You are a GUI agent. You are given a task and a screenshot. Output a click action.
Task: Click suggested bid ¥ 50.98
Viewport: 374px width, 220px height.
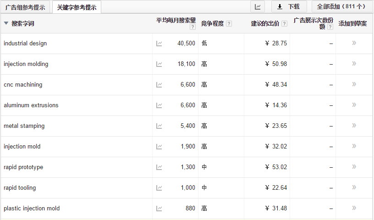pyautogui.click(x=276, y=64)
